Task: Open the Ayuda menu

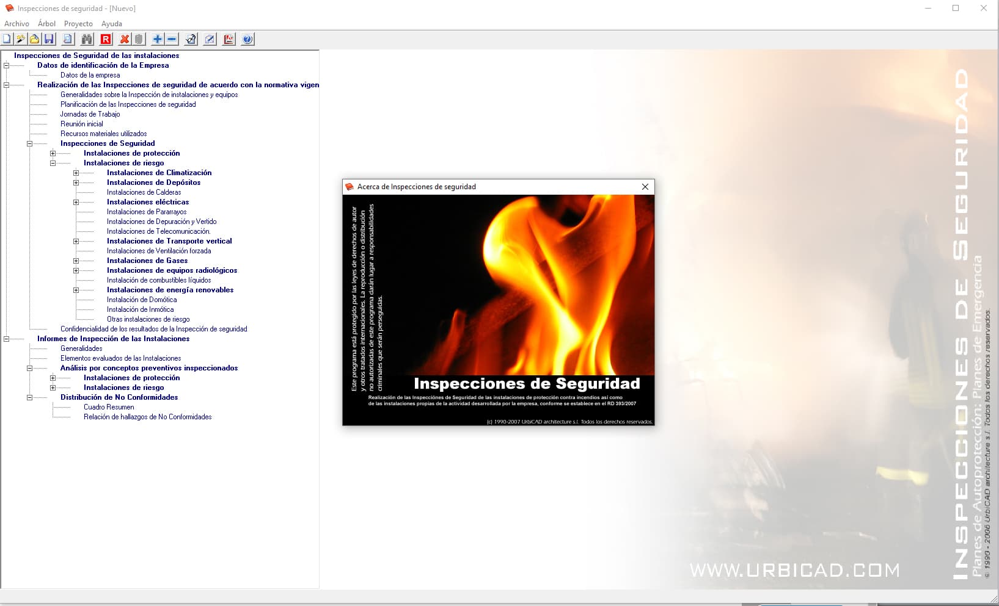Action: pos(112,24)
